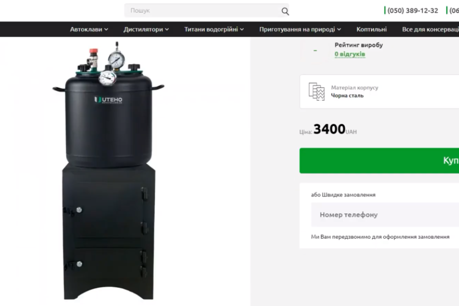The height and width of the screenshot is (306, 459).
Task: Expand the Автоклави chevron arrow
Action: tap(106, 30)
